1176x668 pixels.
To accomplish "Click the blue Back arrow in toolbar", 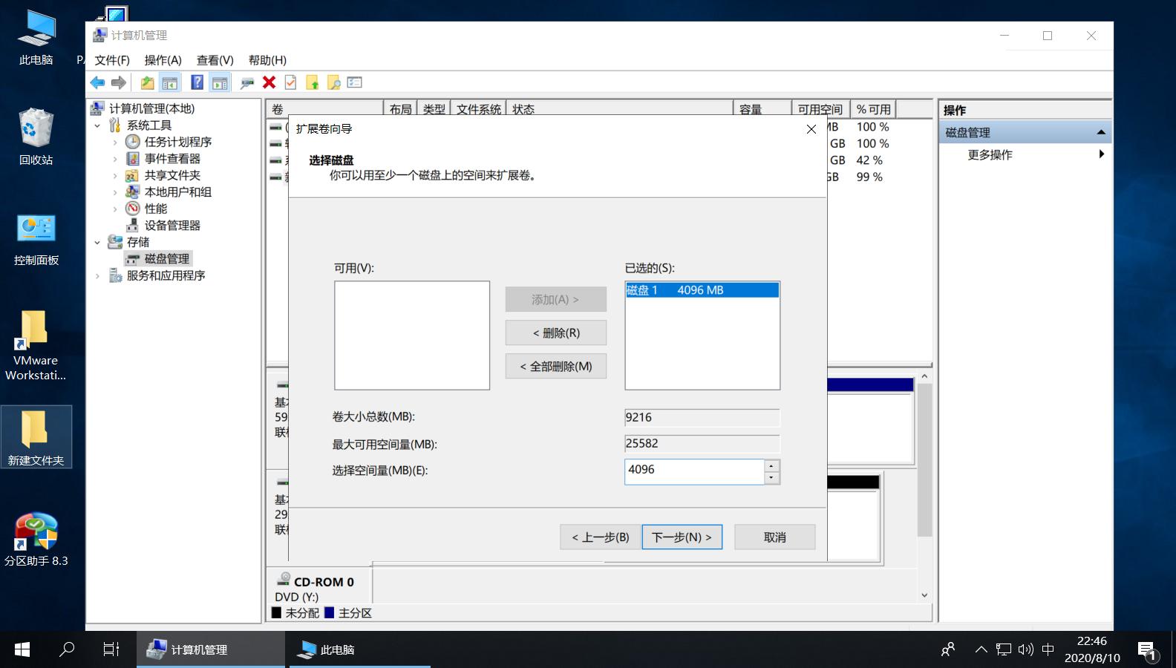I will (97, 82).
